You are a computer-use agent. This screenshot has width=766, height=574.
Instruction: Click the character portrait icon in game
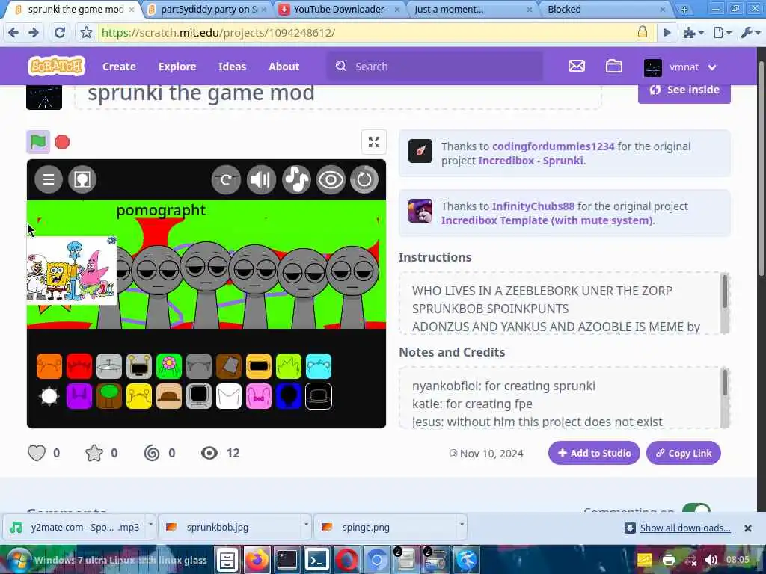click(82, 179)
